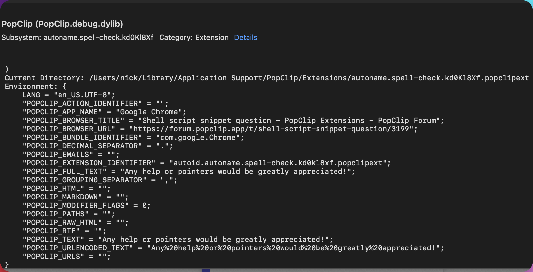Click the Category: Extension label
This screenshot has height=272, width=533.
point(194,38)
